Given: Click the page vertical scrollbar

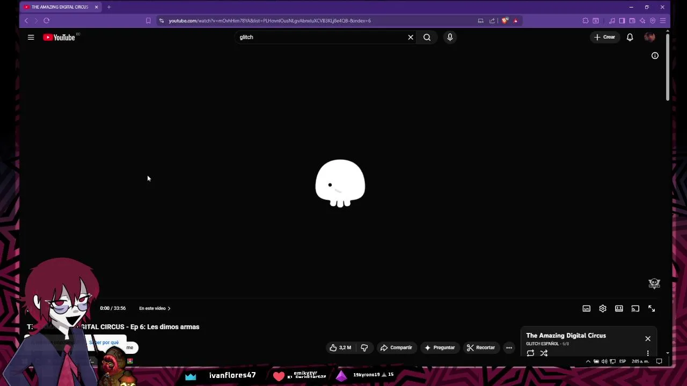Looking at the screenshot, I should click(667, 67).
